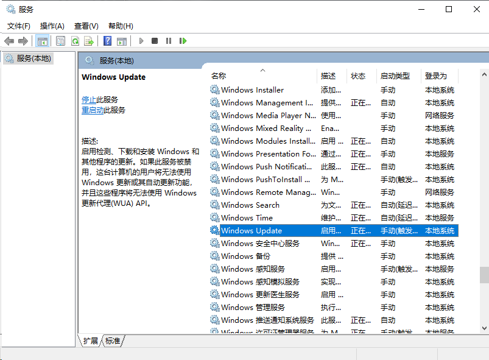489x360 pixels.
Task: Click the gear icon of Windows 备份
Action: pos(214,256)
